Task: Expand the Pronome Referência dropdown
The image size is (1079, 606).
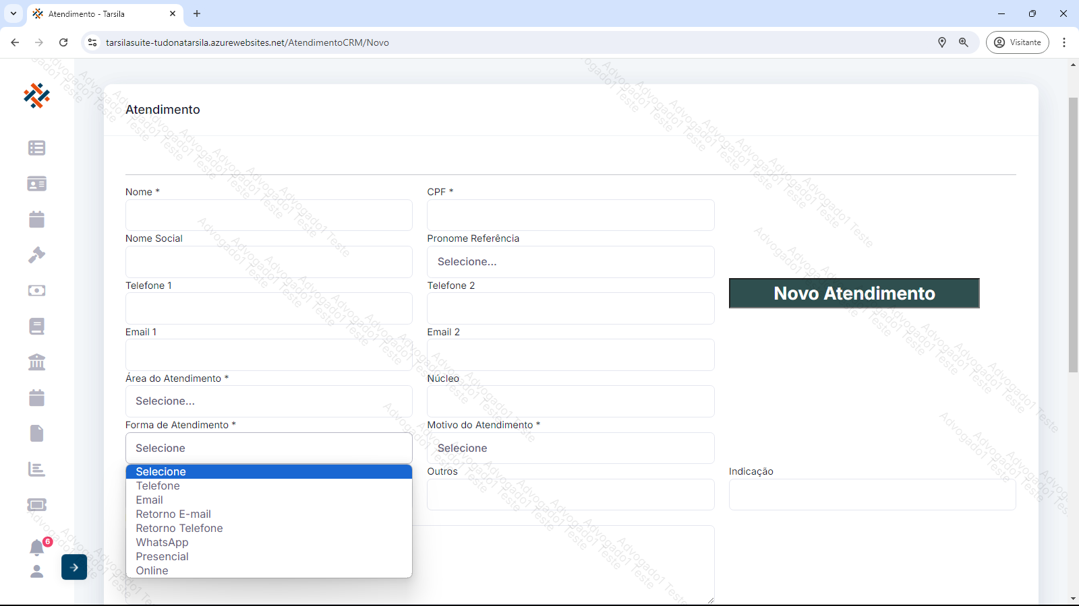Action: tap(571, 262)
